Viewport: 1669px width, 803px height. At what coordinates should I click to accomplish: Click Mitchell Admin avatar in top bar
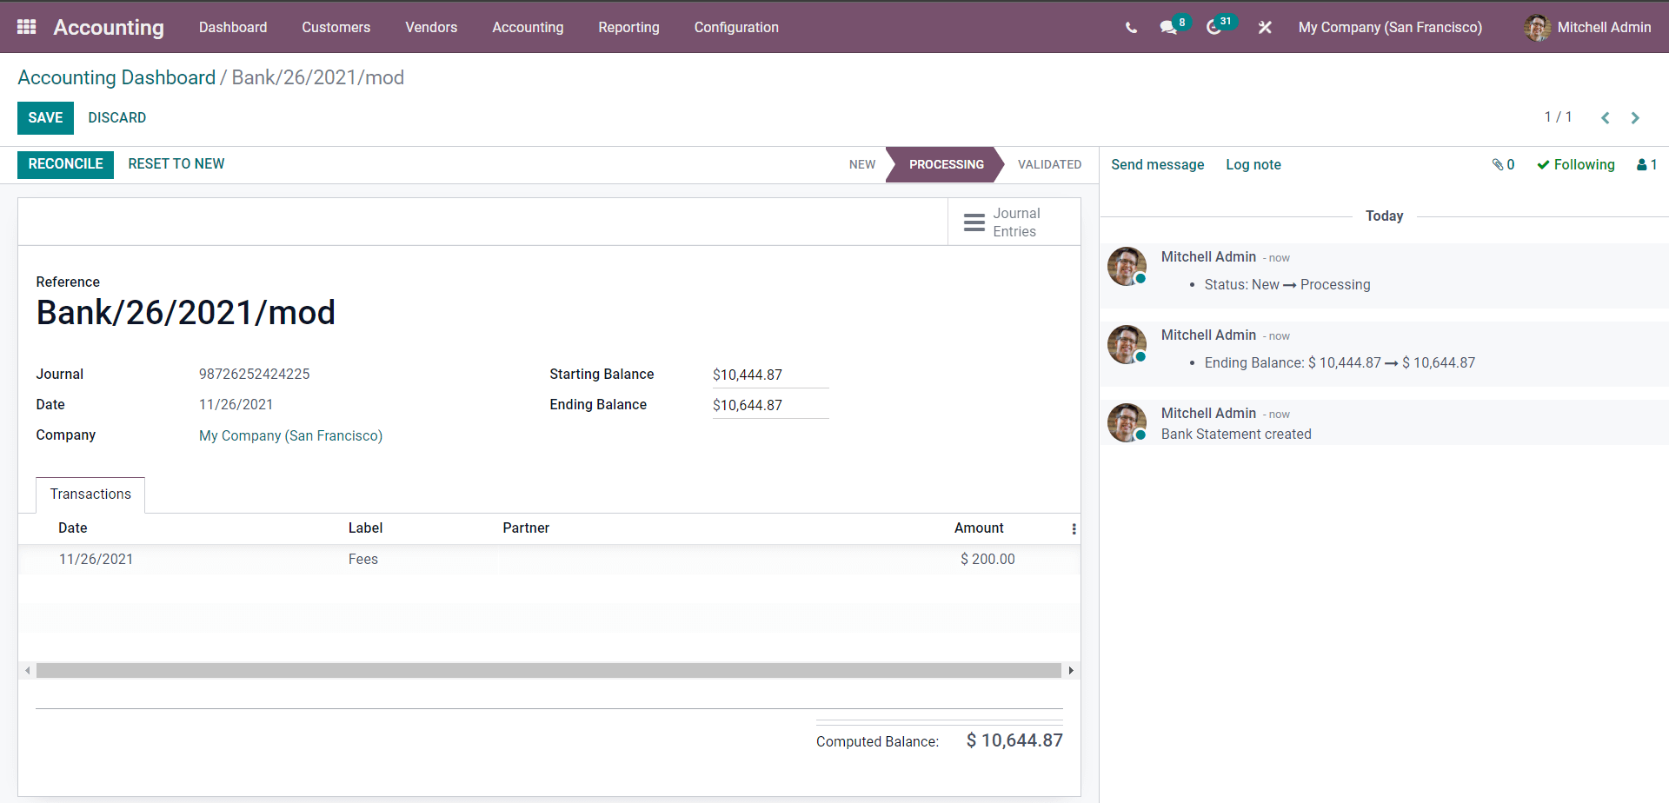pos(1537,28)
